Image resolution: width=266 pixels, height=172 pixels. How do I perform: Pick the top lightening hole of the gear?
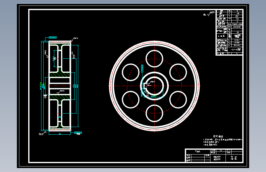(154, 59)
